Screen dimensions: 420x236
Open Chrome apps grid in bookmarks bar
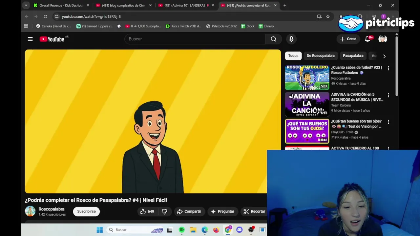point(26,26)
